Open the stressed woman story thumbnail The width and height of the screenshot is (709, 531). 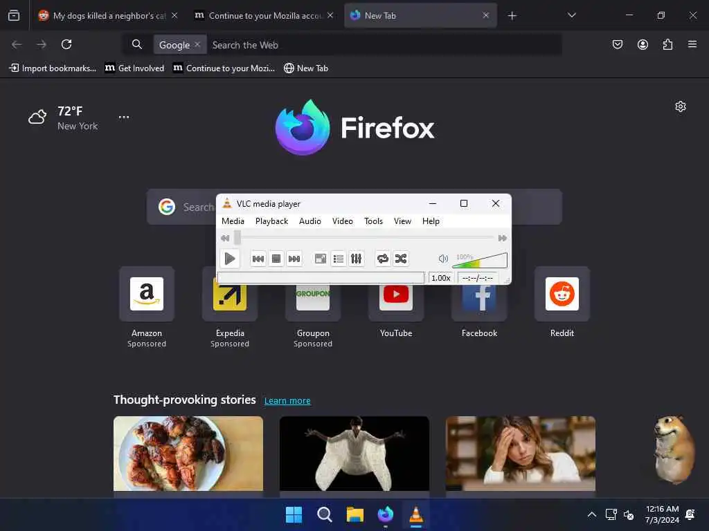[x=521, y=454]
